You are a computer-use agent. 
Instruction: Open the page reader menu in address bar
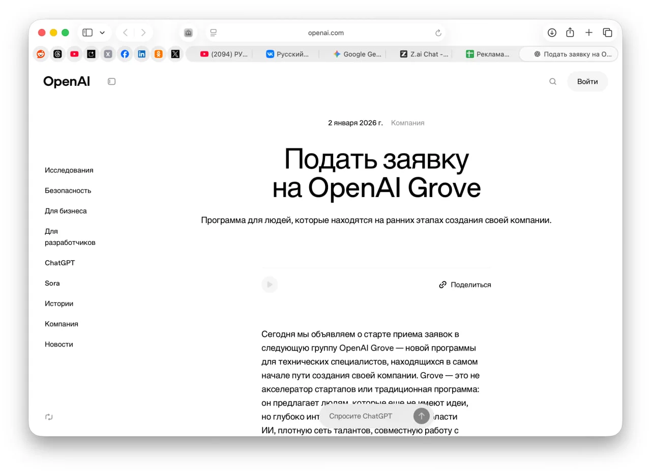[214, 33]
